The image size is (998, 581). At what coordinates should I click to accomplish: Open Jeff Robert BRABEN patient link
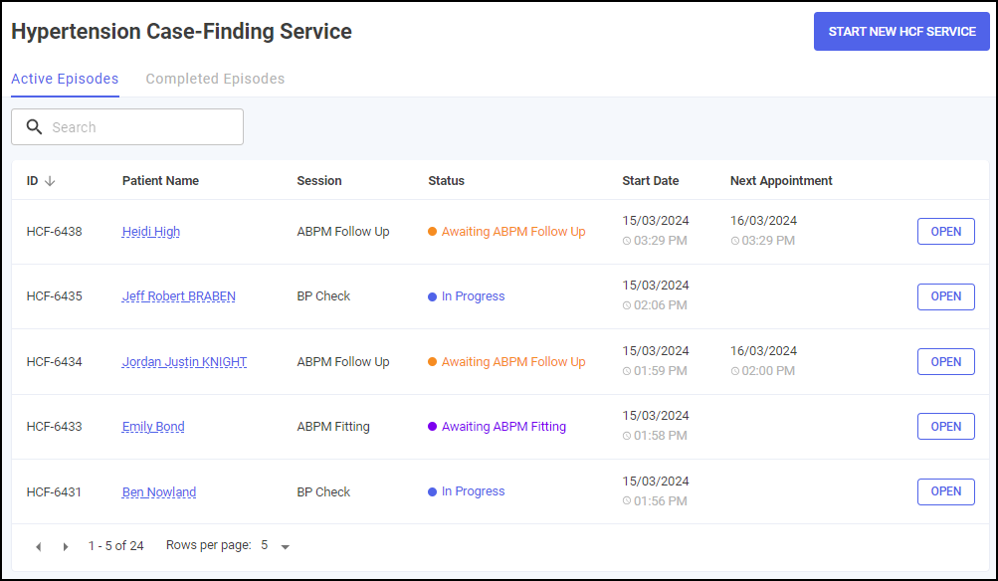(179, 296)
